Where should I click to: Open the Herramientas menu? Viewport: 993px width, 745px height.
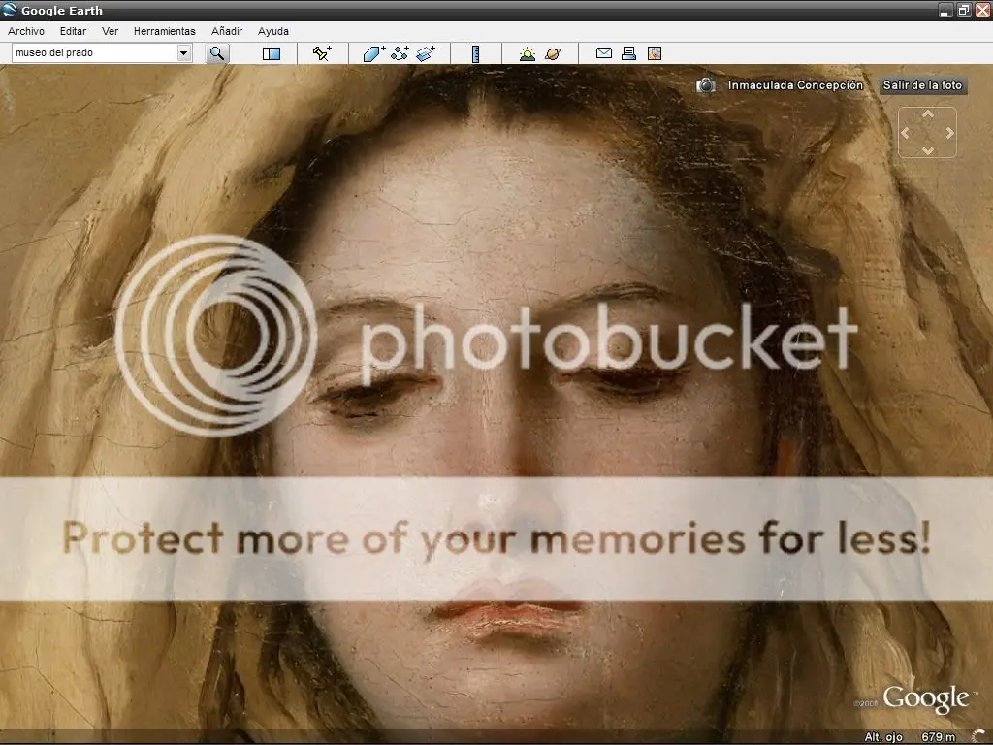coord(165,31)
